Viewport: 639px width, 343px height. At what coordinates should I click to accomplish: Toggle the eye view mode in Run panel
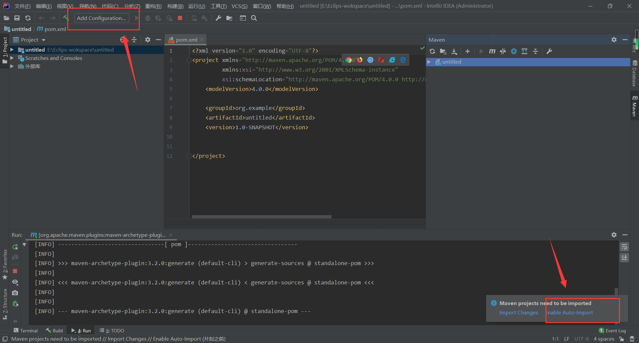click(15, 282)
